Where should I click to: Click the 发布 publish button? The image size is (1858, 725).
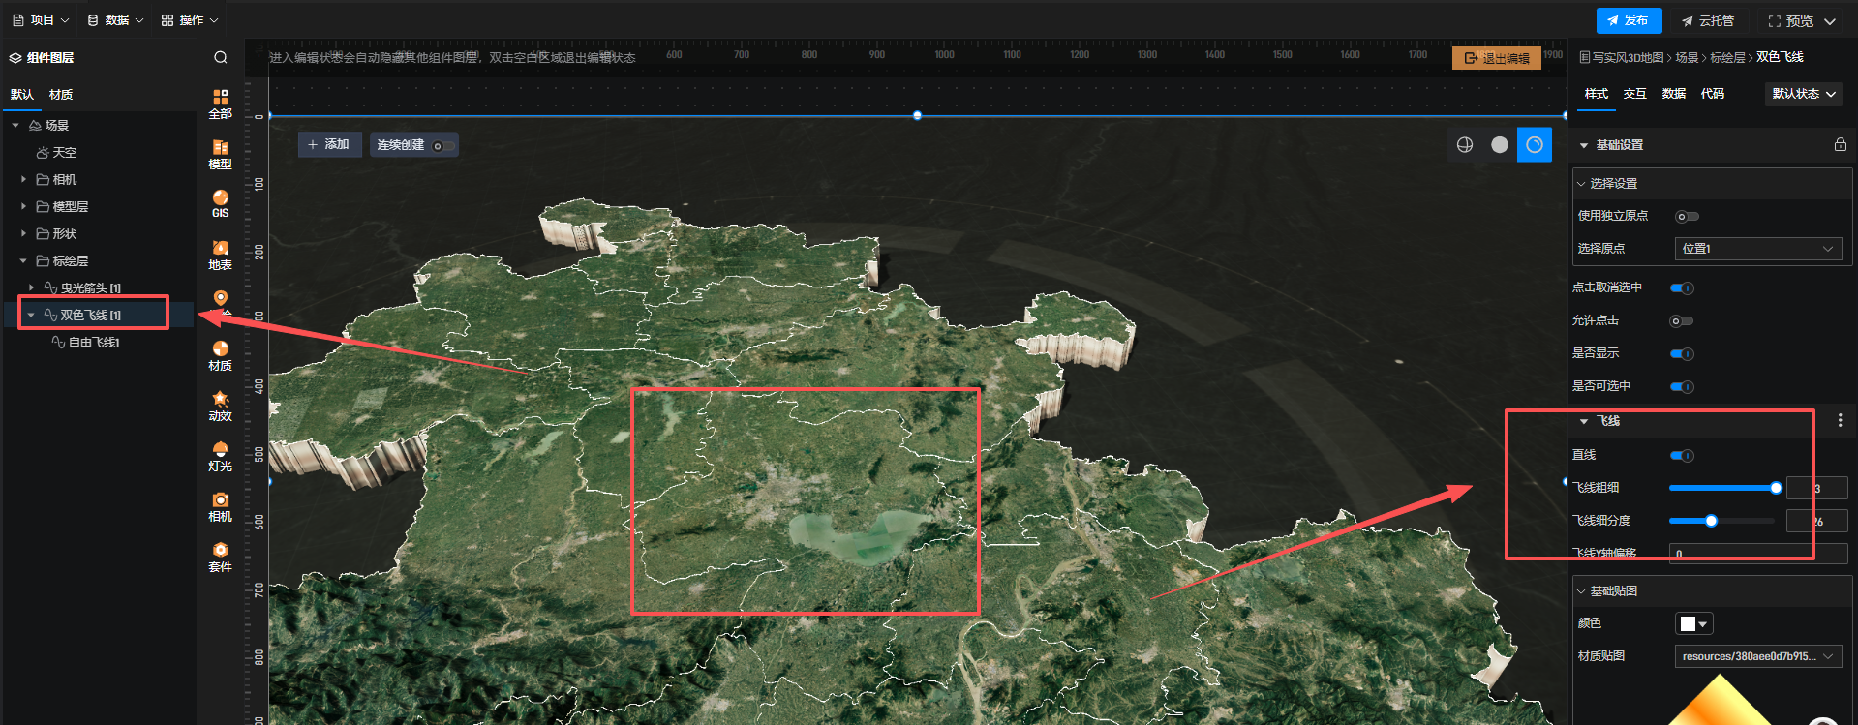pos(1628,20)
